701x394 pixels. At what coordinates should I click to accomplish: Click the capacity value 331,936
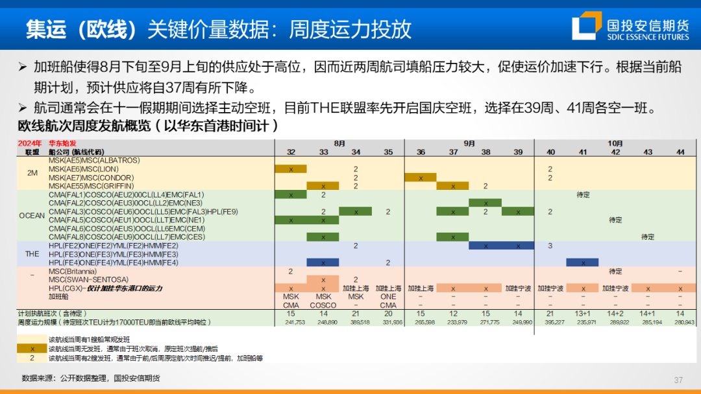coord(392,322)
